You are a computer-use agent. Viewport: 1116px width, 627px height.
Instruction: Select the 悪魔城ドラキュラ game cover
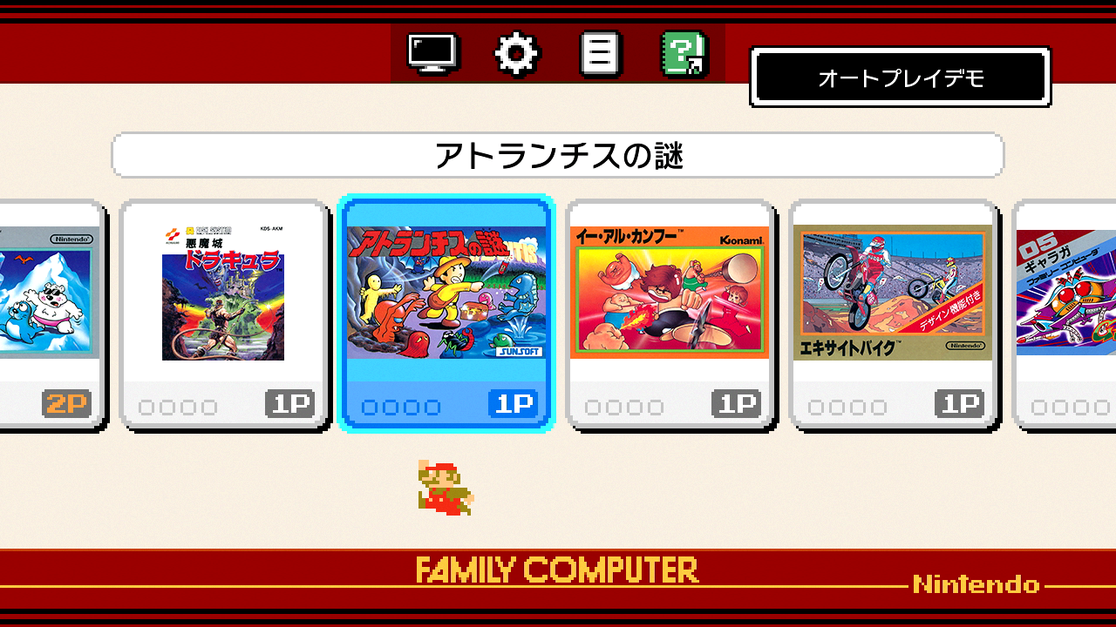223,293
